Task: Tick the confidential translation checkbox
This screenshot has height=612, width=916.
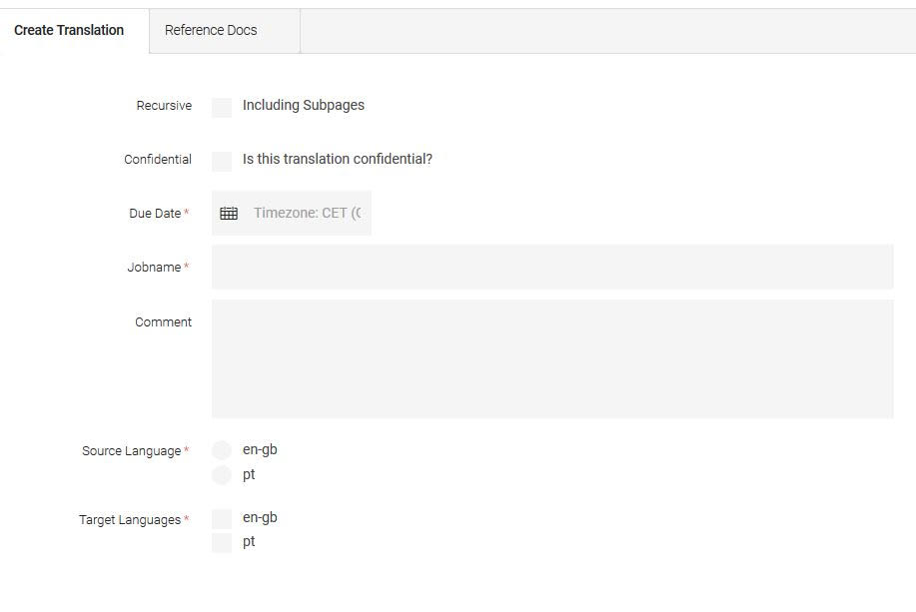Action: point(222,161)
